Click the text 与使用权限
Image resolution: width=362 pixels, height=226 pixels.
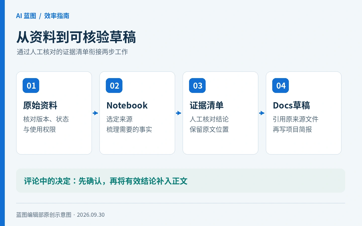pyautogui.click(x=39, y=129)
